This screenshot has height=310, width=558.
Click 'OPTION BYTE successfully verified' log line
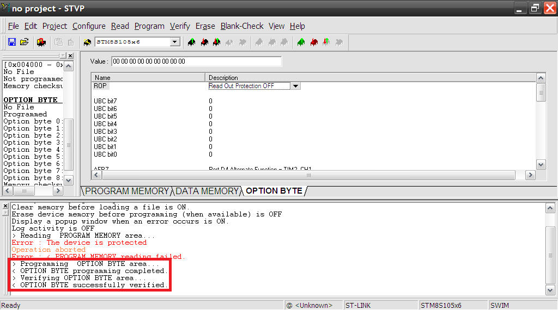[x=90, y=285]
